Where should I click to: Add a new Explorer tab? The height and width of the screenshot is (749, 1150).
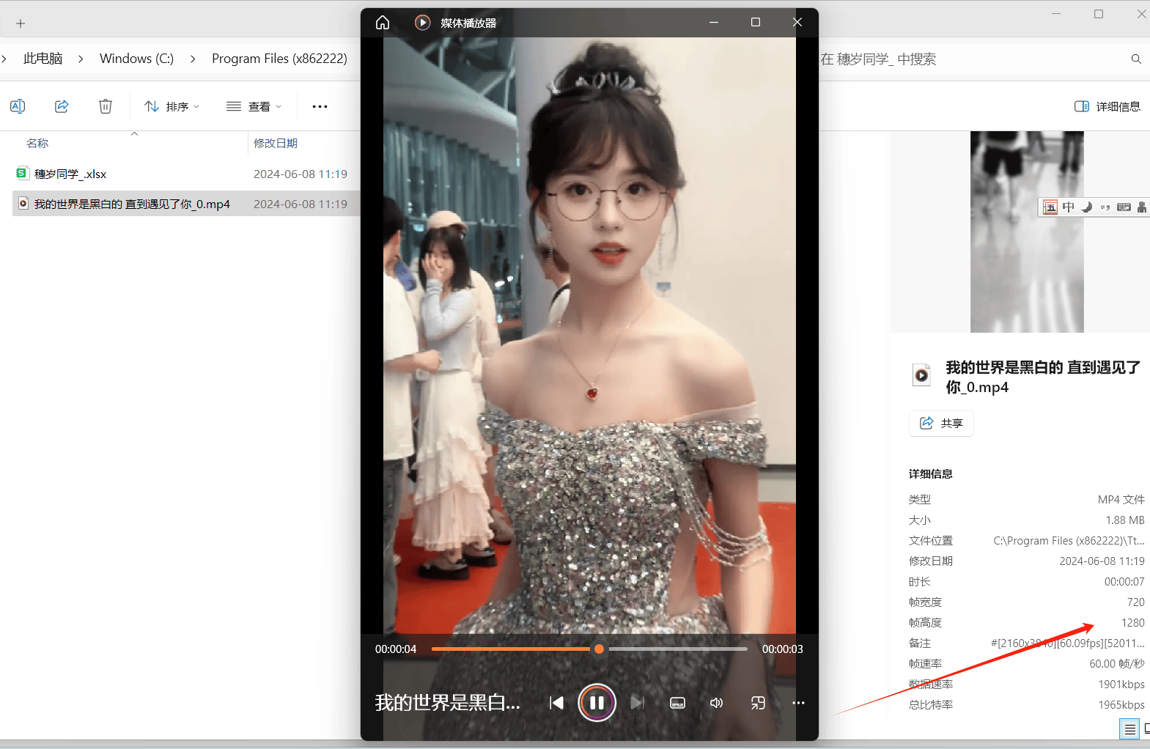pos(21,23)
